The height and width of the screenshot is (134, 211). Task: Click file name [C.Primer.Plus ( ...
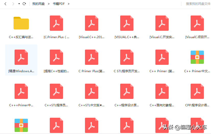(x=56, y=37)
